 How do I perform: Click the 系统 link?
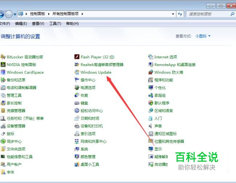click(84, 149)
